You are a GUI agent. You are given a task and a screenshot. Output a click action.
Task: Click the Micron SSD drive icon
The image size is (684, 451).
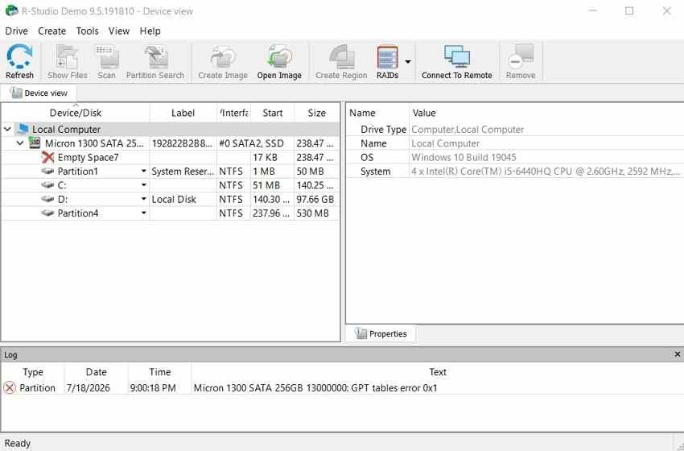pos(35,143)
